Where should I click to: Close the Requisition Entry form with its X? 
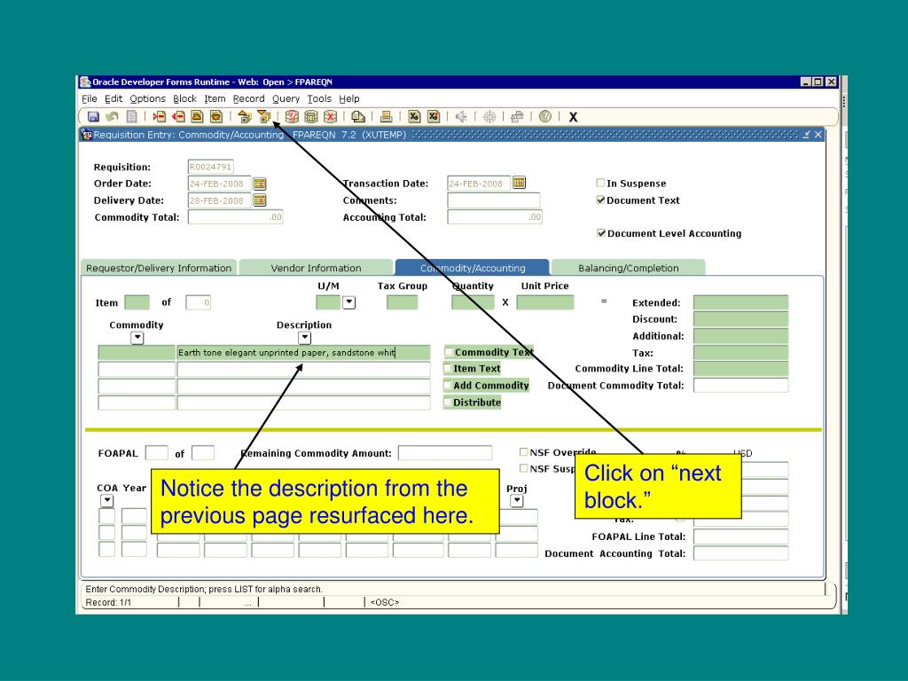[x=818, y=135]
